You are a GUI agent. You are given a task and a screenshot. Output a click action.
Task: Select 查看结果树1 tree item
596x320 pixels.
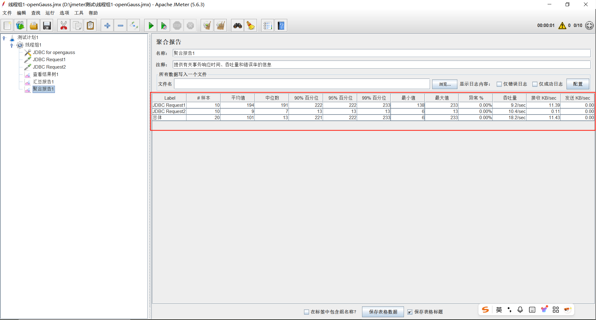[x=46, y=74]
